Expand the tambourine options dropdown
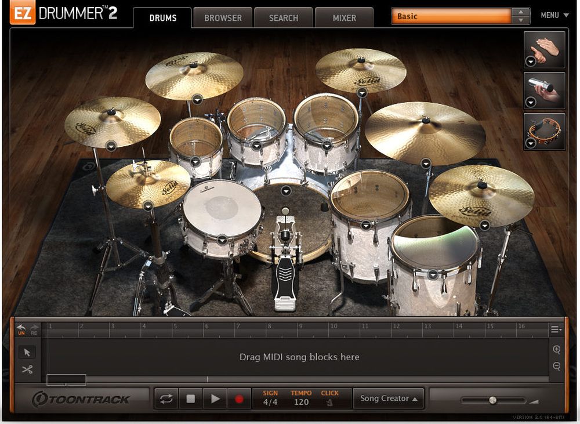Viewport: 580px width, 424px height. pyautogui.click(x=531, y=143)
